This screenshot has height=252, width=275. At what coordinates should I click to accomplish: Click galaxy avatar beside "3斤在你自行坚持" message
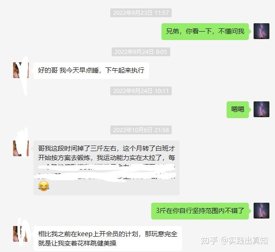pos(262,211)
